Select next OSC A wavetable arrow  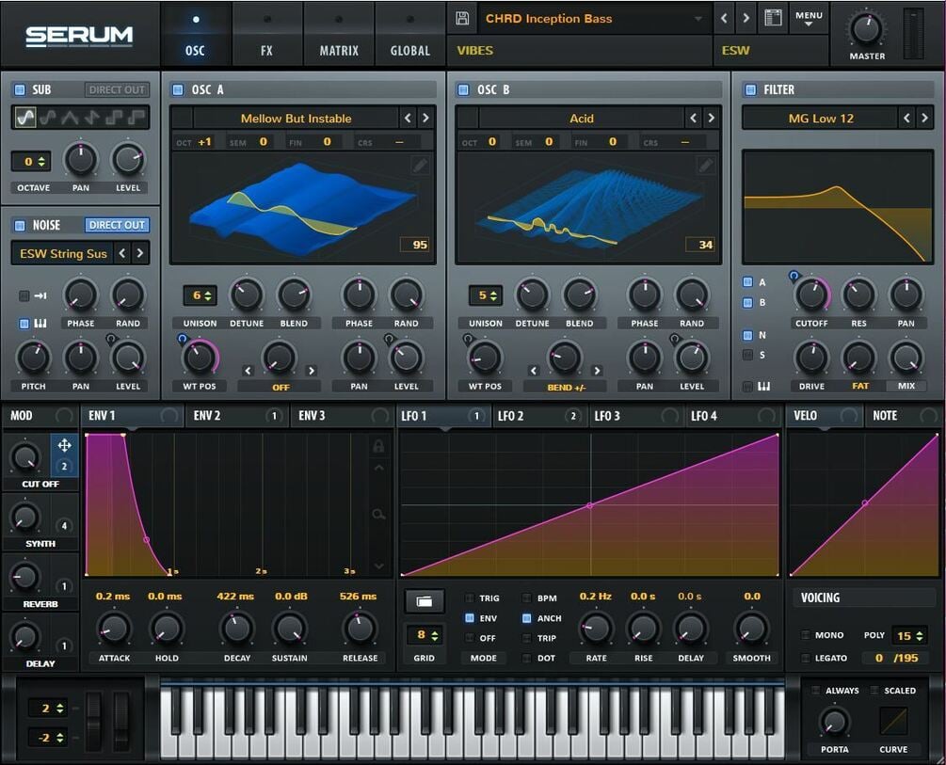(425, 119)
